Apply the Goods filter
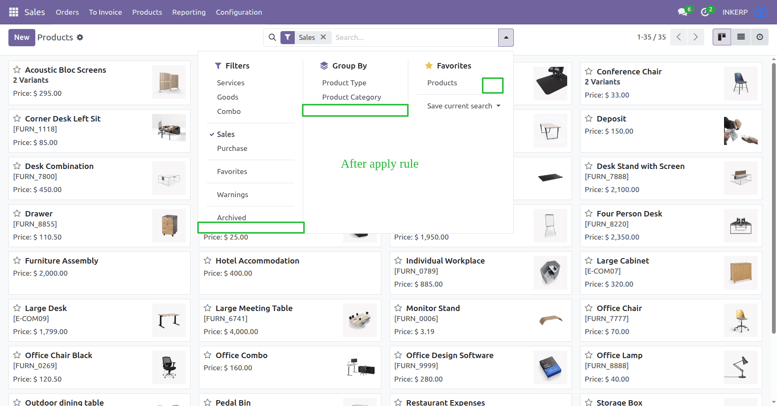777x406 pixels. [227, 97]
